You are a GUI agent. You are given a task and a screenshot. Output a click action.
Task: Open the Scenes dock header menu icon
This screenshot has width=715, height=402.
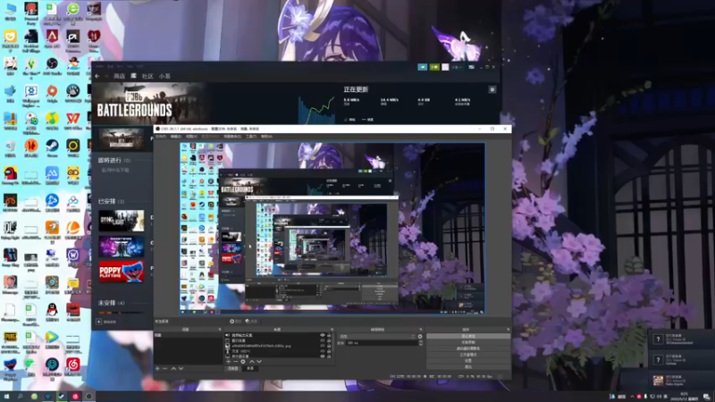(x=220, y=330)
